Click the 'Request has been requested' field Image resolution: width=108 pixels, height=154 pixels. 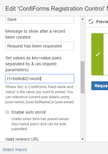[x=40, y=46]
